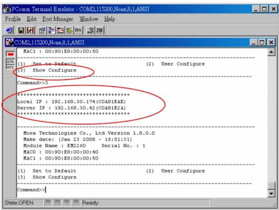Viewport: 279px width, 210px height.
Task: Send a break with the Brk button
Action: click(x=78, y=31)
